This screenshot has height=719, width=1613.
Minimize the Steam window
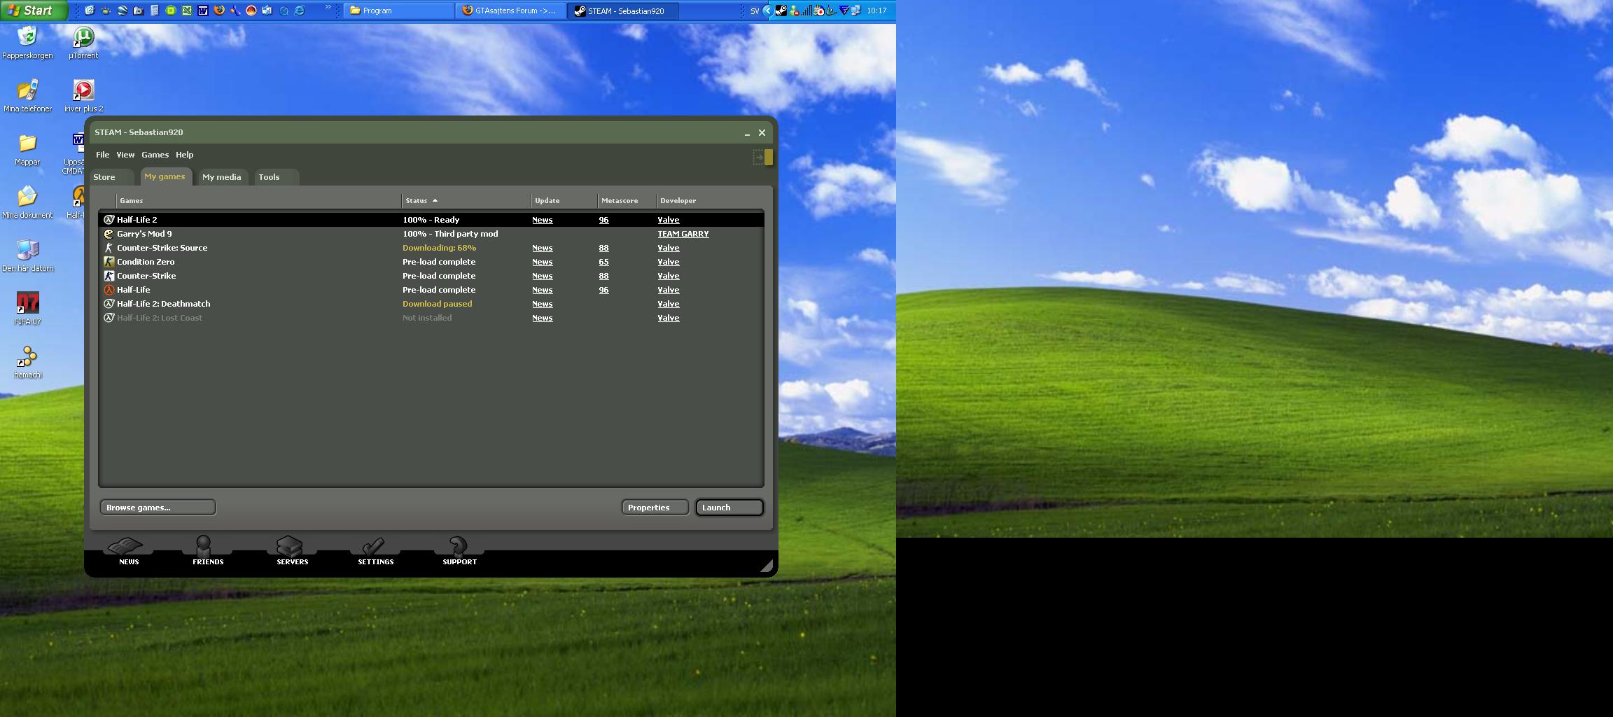747,133
